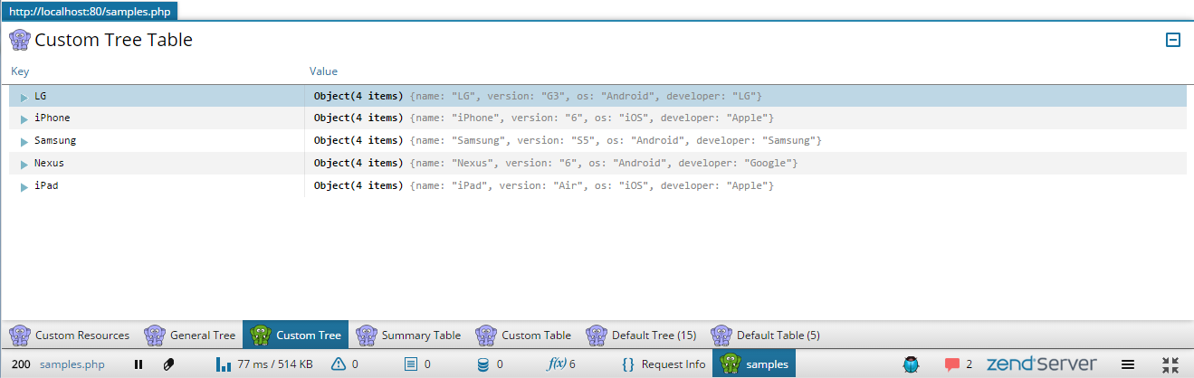Click the Samsung key label
This screenshot has height=378, width=1194.
[x=55, y=141]
